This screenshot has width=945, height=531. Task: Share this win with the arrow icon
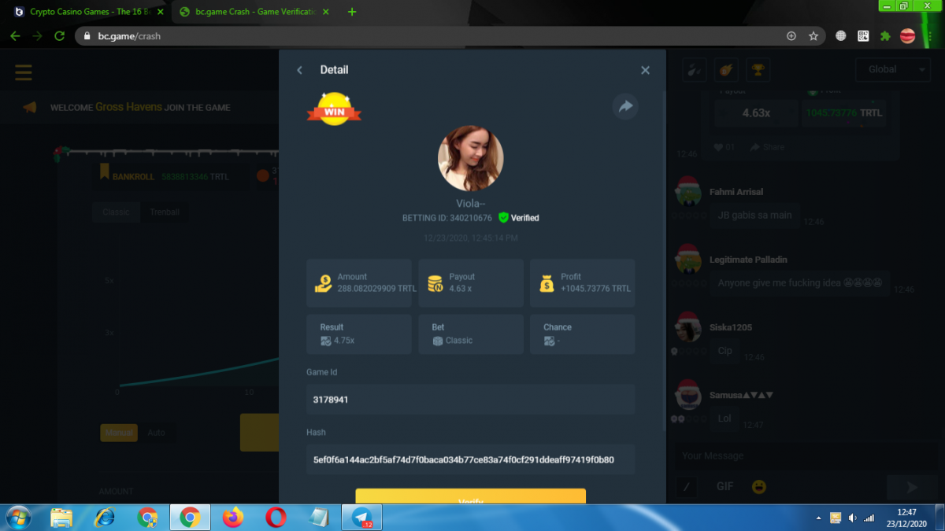point(625,107)
